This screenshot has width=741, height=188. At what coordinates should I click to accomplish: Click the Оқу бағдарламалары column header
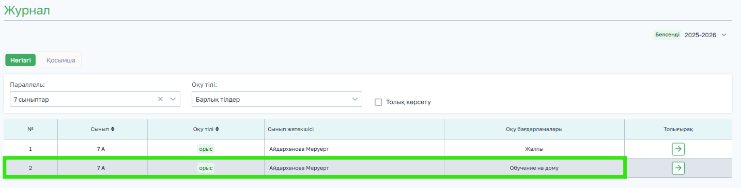(x=534, y=129)
